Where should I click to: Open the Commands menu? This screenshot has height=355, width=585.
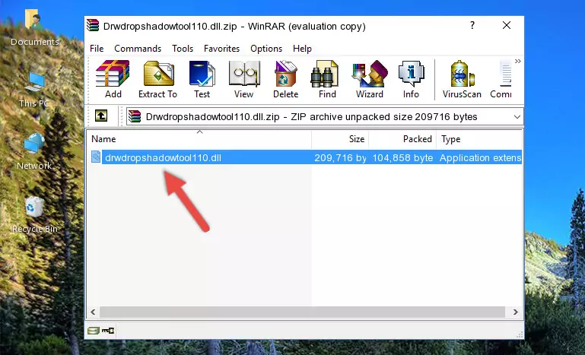[138, 49]
